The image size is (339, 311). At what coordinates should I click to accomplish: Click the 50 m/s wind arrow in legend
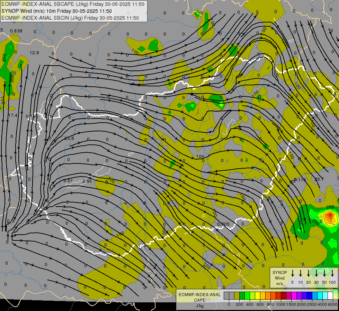coord(324,273)
